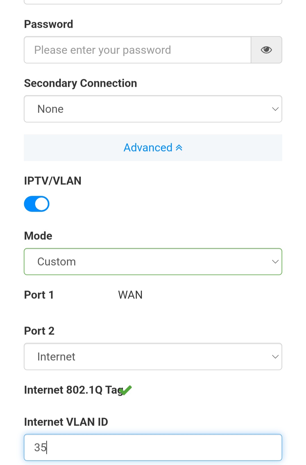Click the chevron arrow in Secondary Connection box
The image size is (306, 465).
(275, 109)
